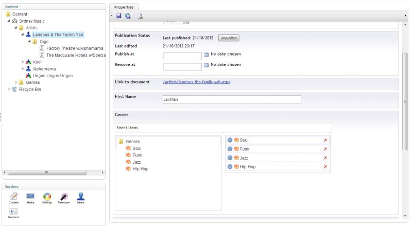The image size is (412, 228).
Task: Open calendar picker for Publish at
Action: tap(207, 55)
